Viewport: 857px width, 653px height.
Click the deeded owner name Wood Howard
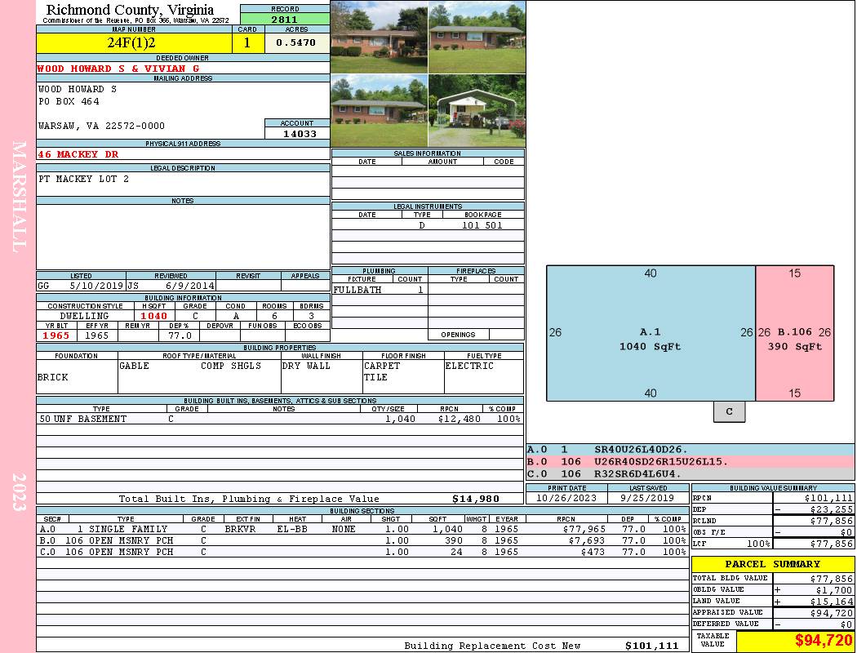(118, 69)
